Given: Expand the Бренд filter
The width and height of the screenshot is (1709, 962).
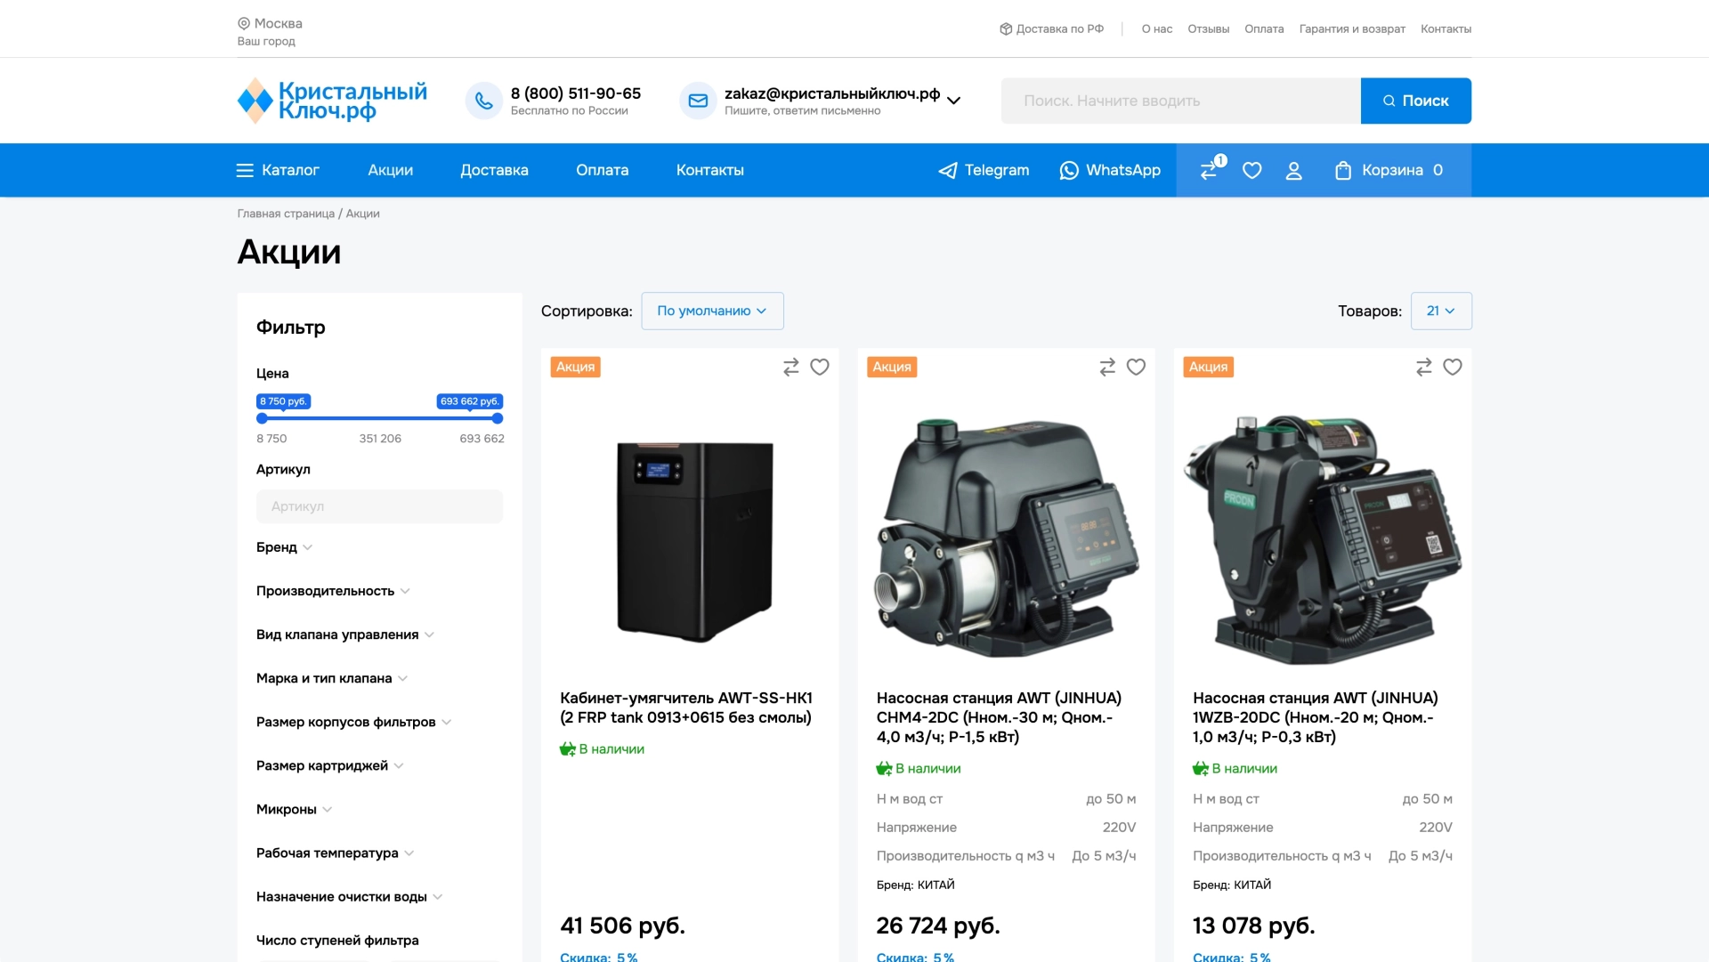Looking at the screenshot, I should point(284,547).
